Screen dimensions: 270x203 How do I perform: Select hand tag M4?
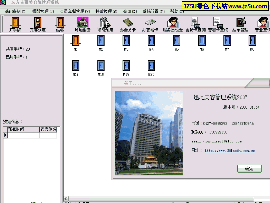tap(151, 43)
